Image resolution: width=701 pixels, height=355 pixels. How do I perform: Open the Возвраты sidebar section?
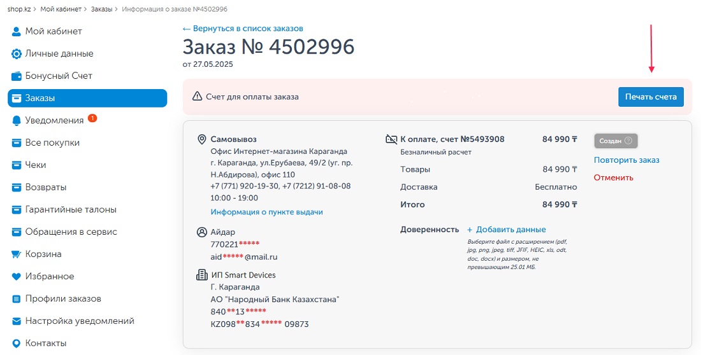point(46,187)
